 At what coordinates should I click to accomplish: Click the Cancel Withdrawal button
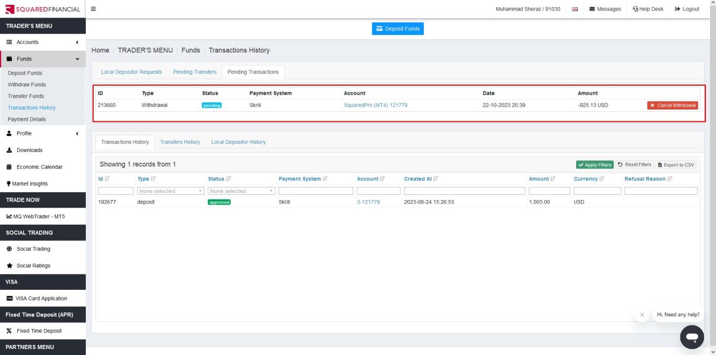coord(672,105)
